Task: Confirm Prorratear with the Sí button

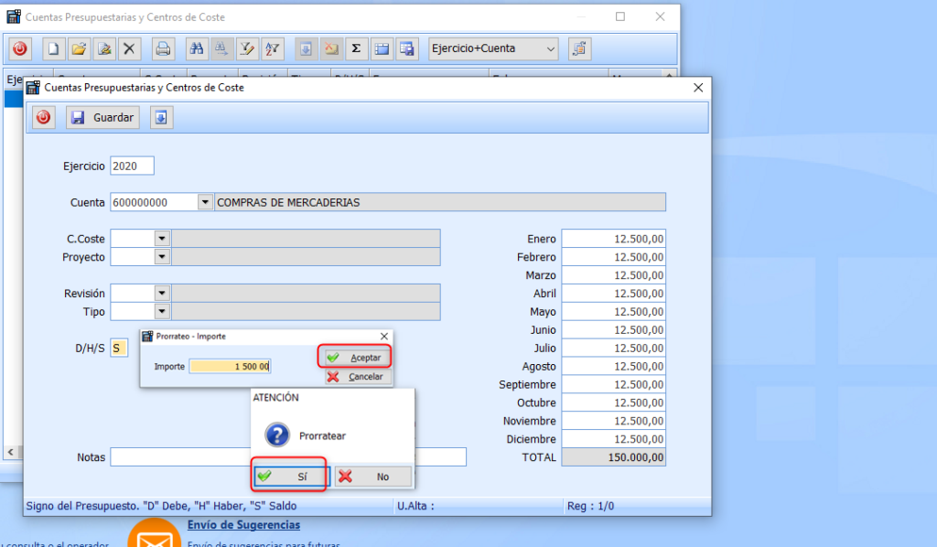Action: click(290, 477)
